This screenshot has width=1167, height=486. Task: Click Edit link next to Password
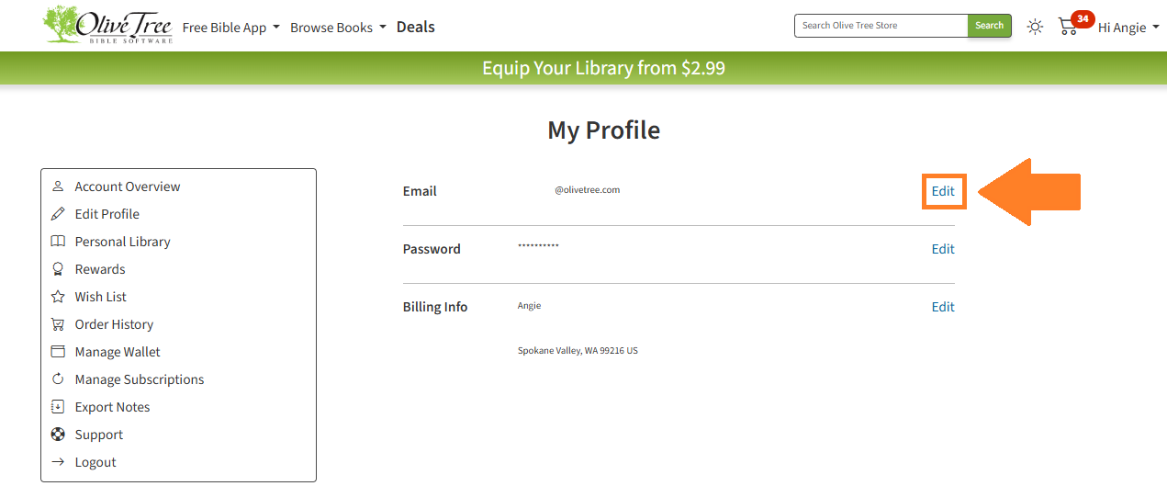tap(943, 249)
